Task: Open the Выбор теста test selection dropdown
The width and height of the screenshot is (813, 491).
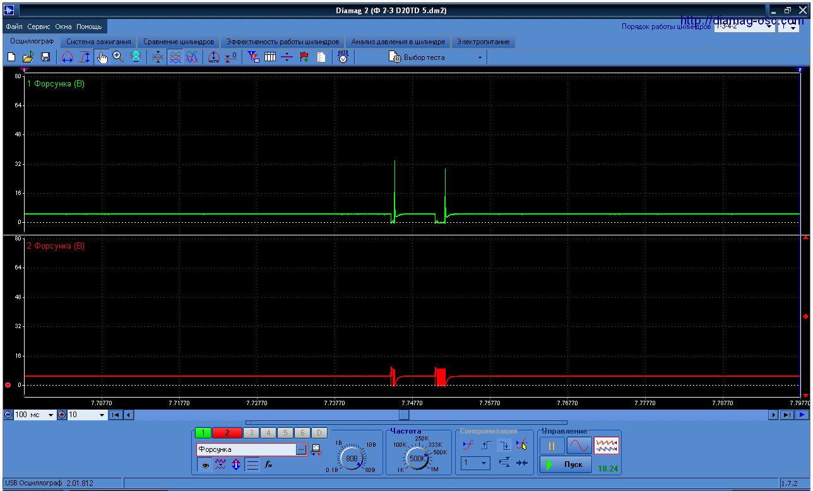Action: (437, 57)
